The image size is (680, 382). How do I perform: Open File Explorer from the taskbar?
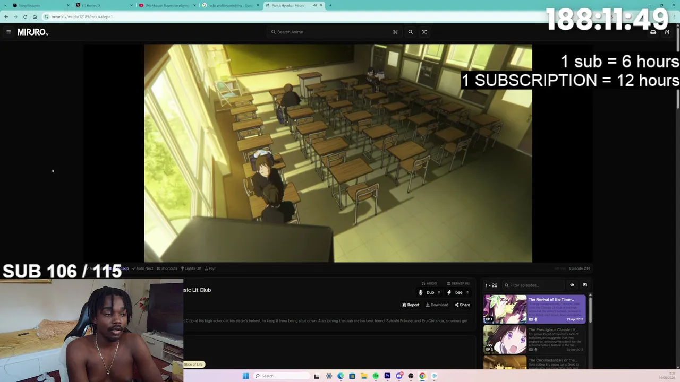pos(364,376)
